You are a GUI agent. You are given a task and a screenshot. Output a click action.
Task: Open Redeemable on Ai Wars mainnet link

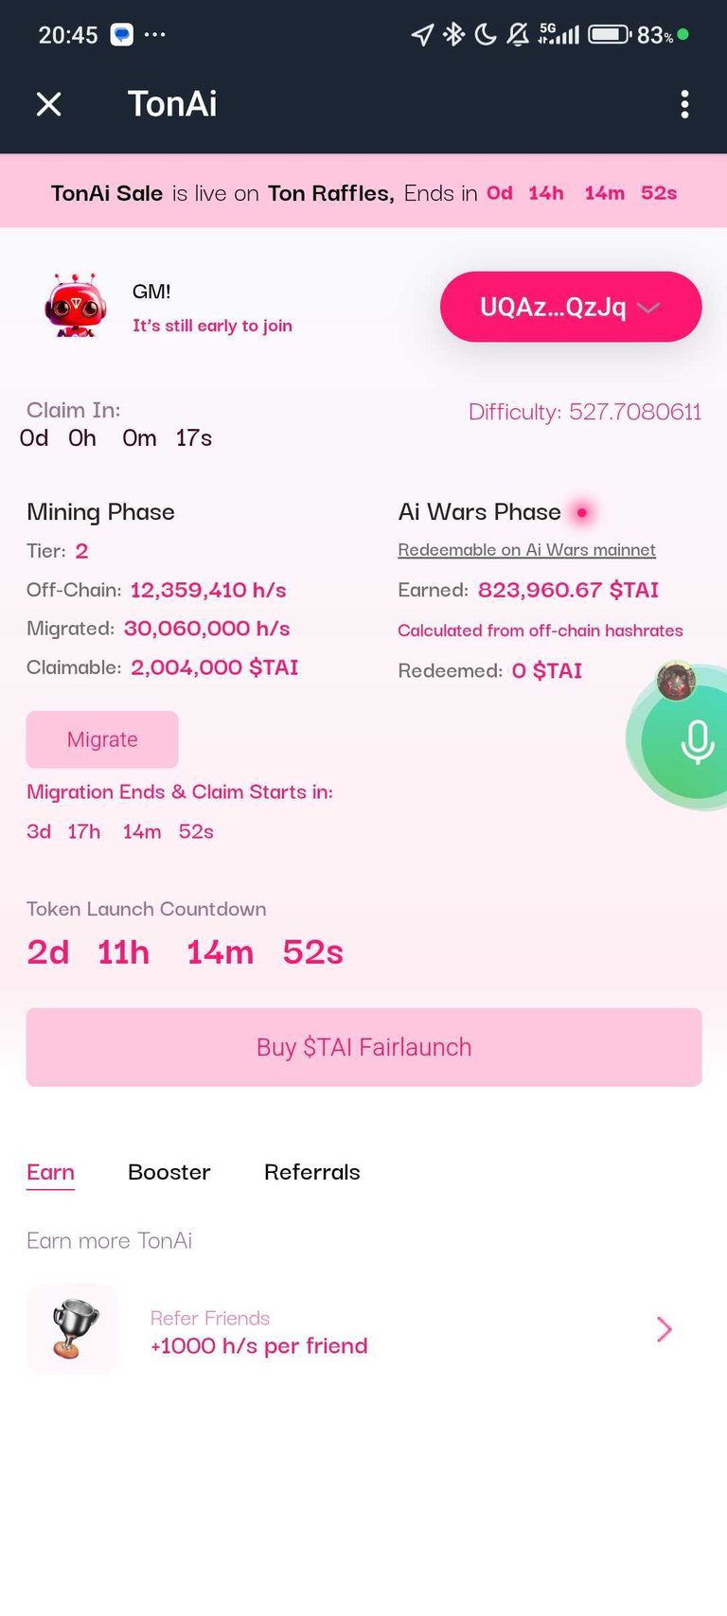point(526,550)
